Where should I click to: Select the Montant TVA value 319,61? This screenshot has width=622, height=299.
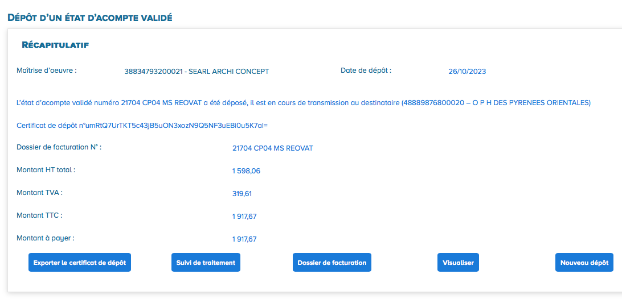(x=242, y=194)
